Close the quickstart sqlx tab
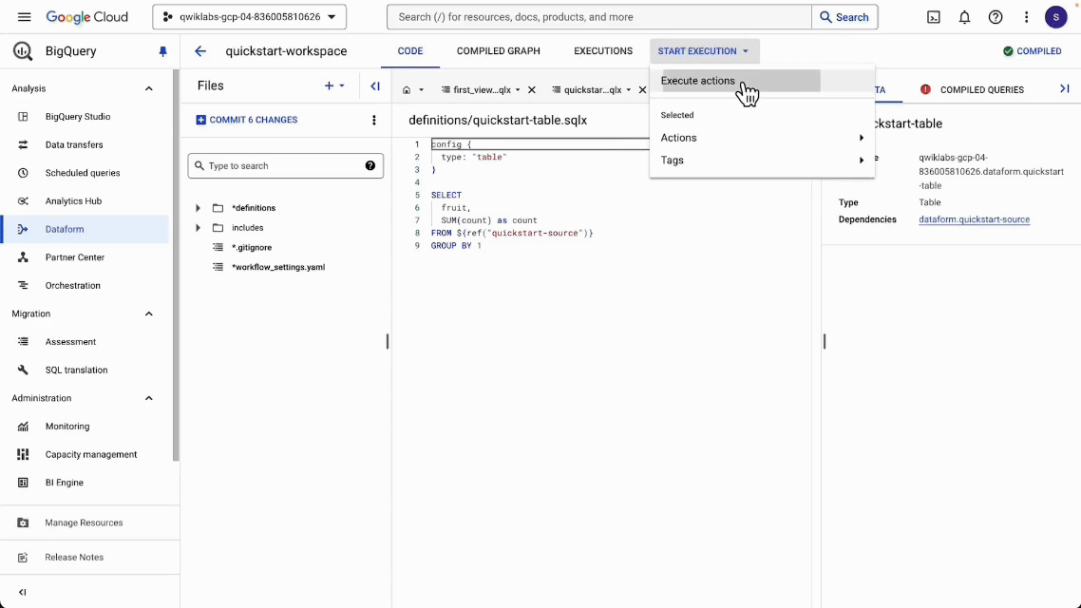Image resolution: width=1081 pixels, height=608 pixels. click(x=642, y=89)
